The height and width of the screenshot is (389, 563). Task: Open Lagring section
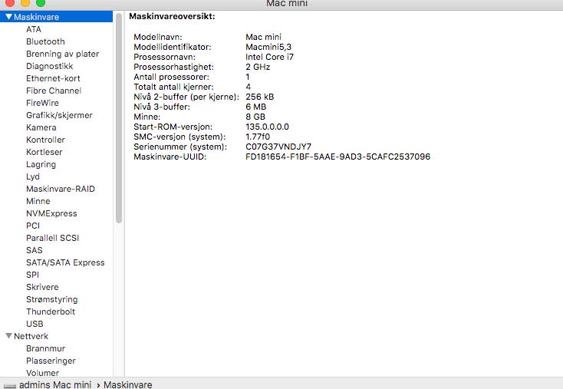[x=41, y=164]
